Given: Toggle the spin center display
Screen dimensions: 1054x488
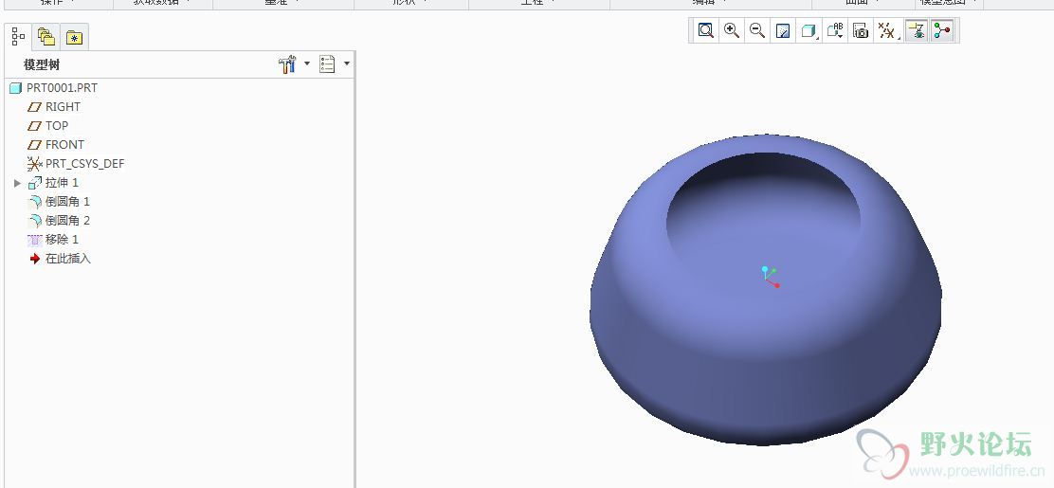Looking at the screenshot, I should point(942,30).
